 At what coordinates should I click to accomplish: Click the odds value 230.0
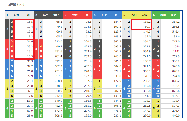[x=147, y=116]
